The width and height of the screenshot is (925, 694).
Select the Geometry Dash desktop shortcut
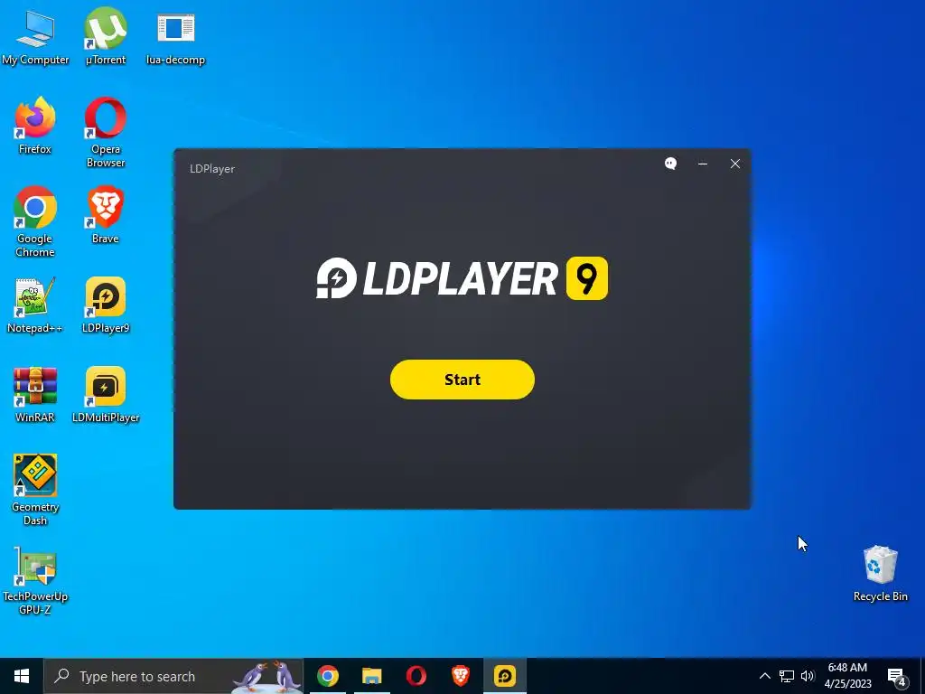35,490
